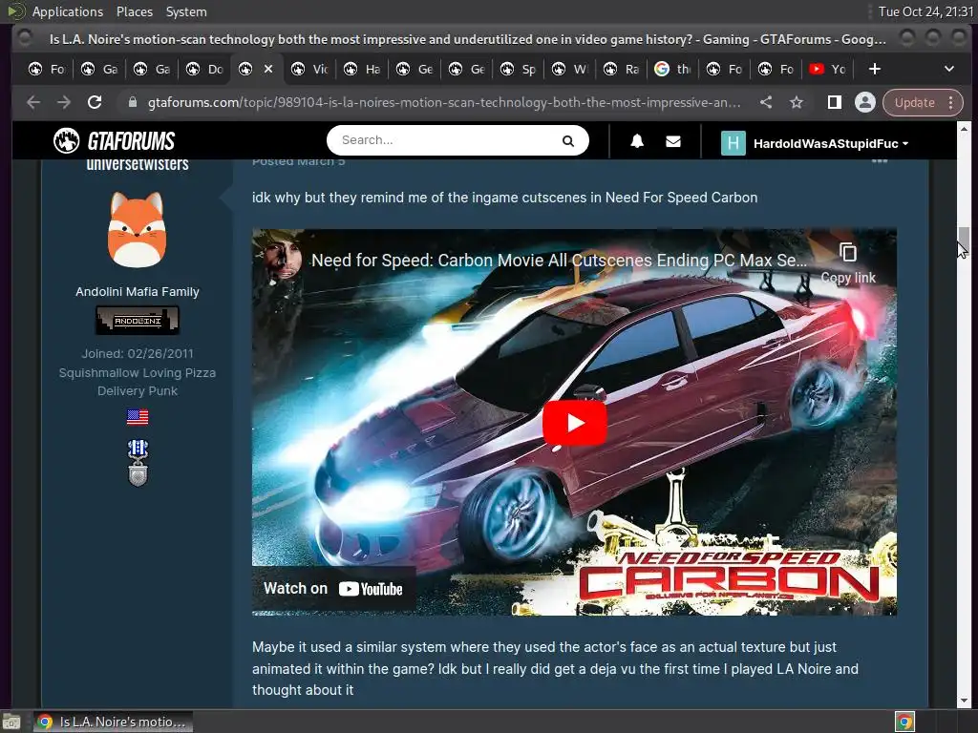
Task: Open messages envelope icon
Action: click(673, 141)
